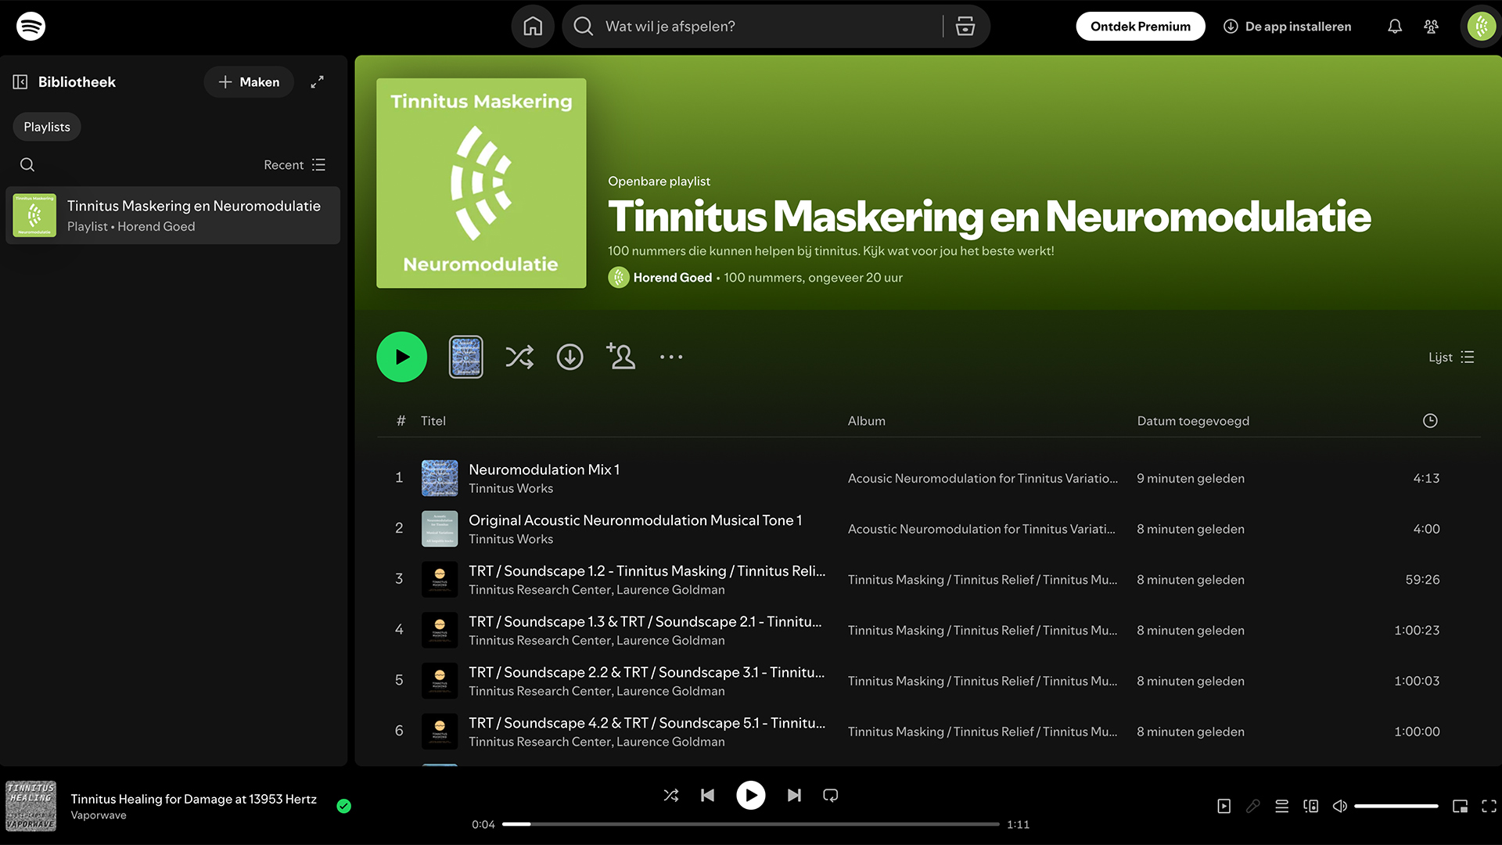The image size is (1502, 845).
Task: Open the miniplayer
Action: (1460, 806)
